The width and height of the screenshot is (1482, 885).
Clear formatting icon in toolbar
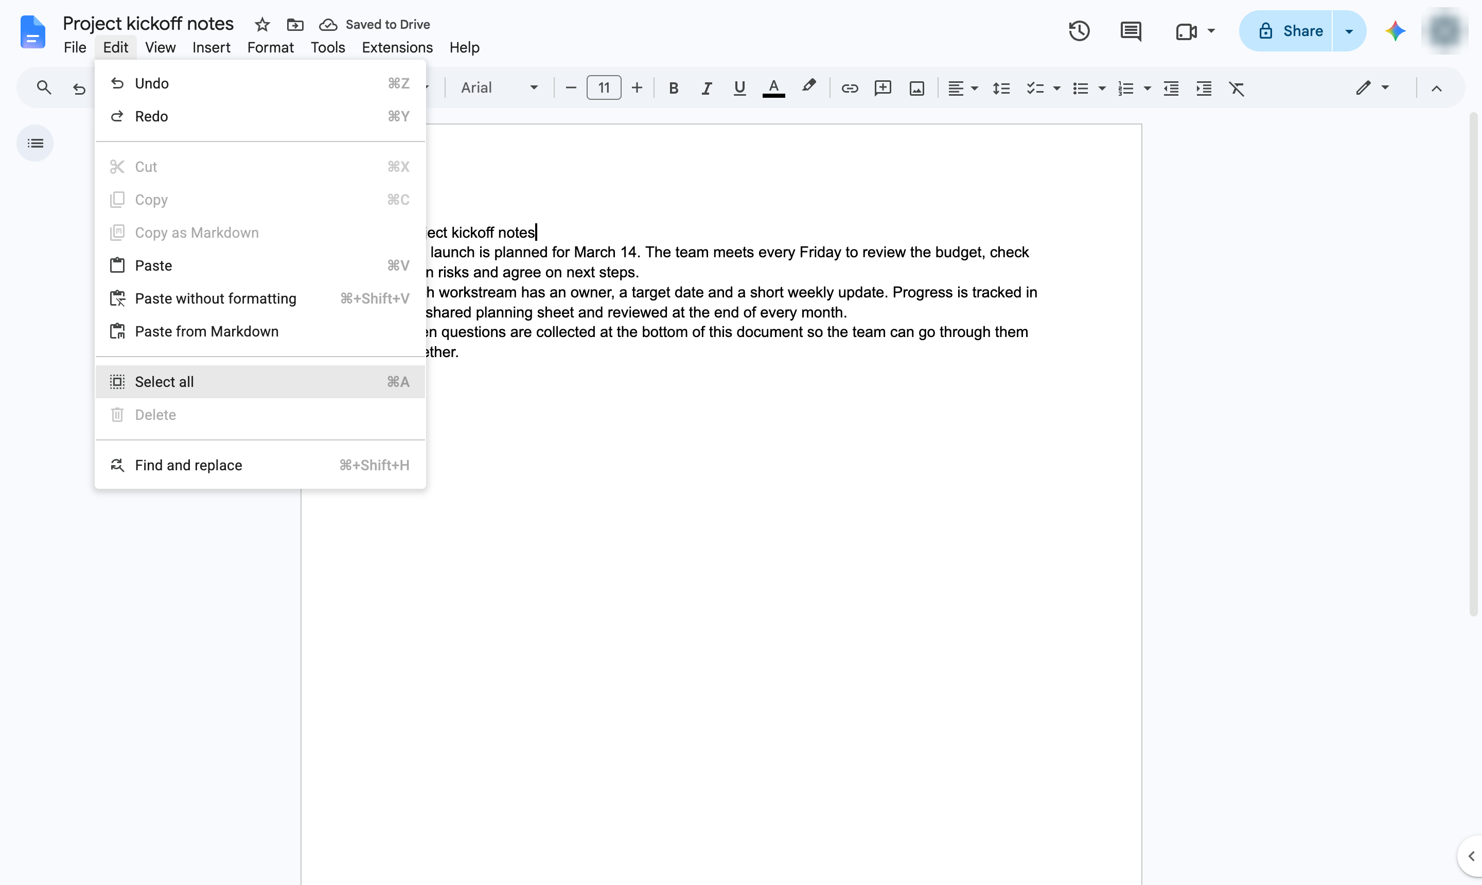click(x=1237, y=88)
